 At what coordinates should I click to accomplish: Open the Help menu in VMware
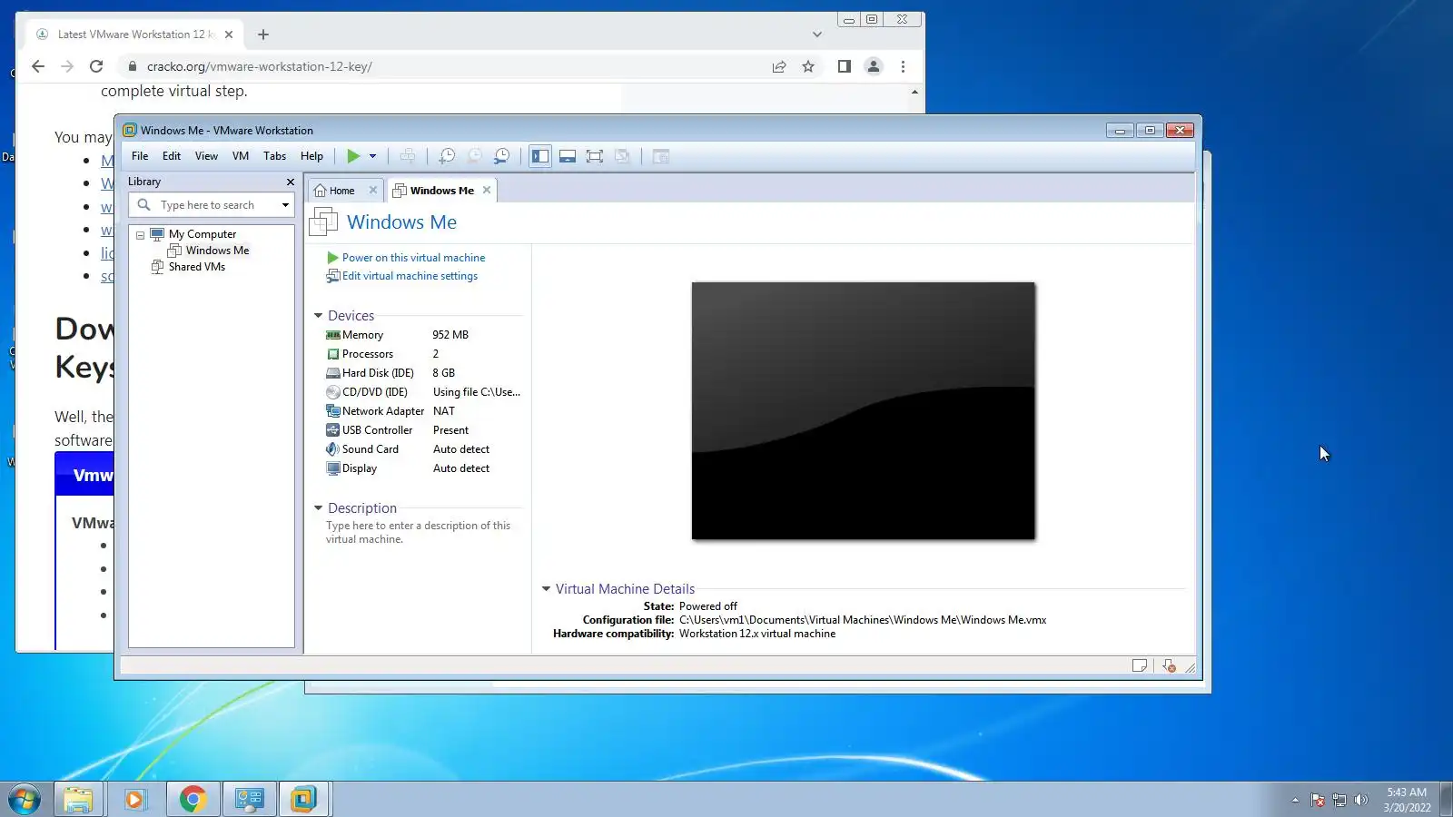(x=311, y=156)
